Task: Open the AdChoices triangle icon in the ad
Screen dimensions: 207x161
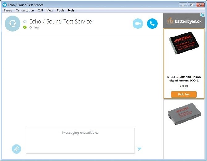Action: 202,15
